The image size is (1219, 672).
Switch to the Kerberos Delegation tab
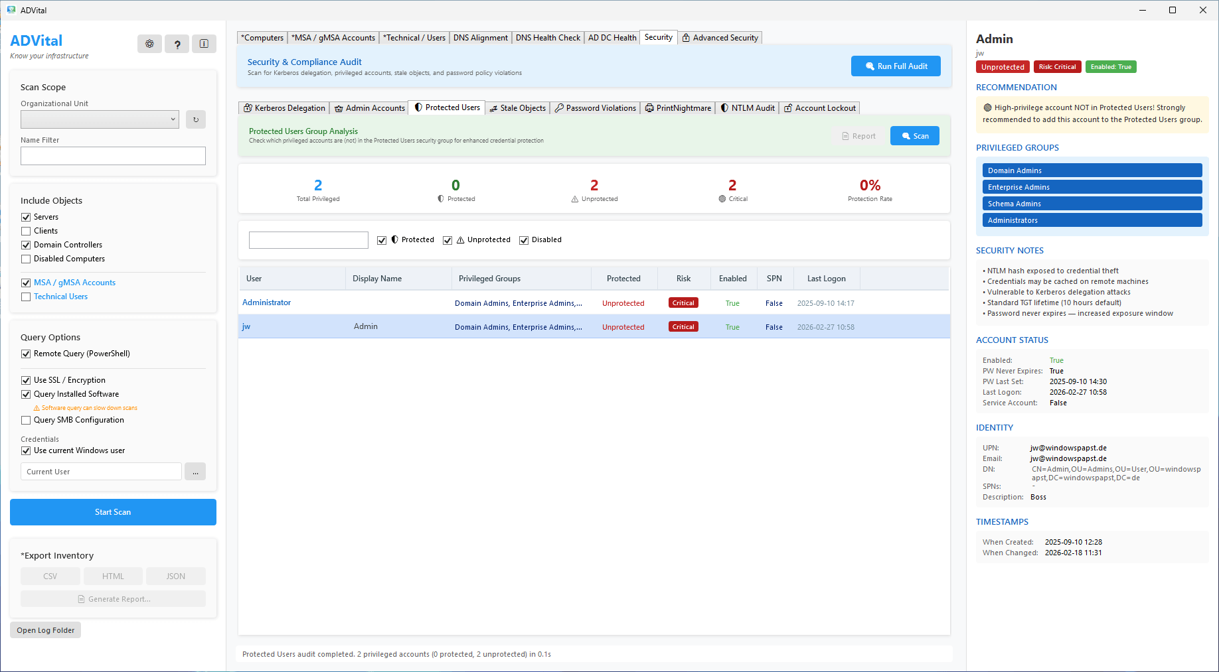point(284,108)
